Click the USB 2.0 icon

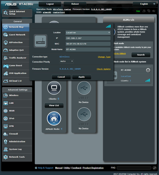click(84, 114)
